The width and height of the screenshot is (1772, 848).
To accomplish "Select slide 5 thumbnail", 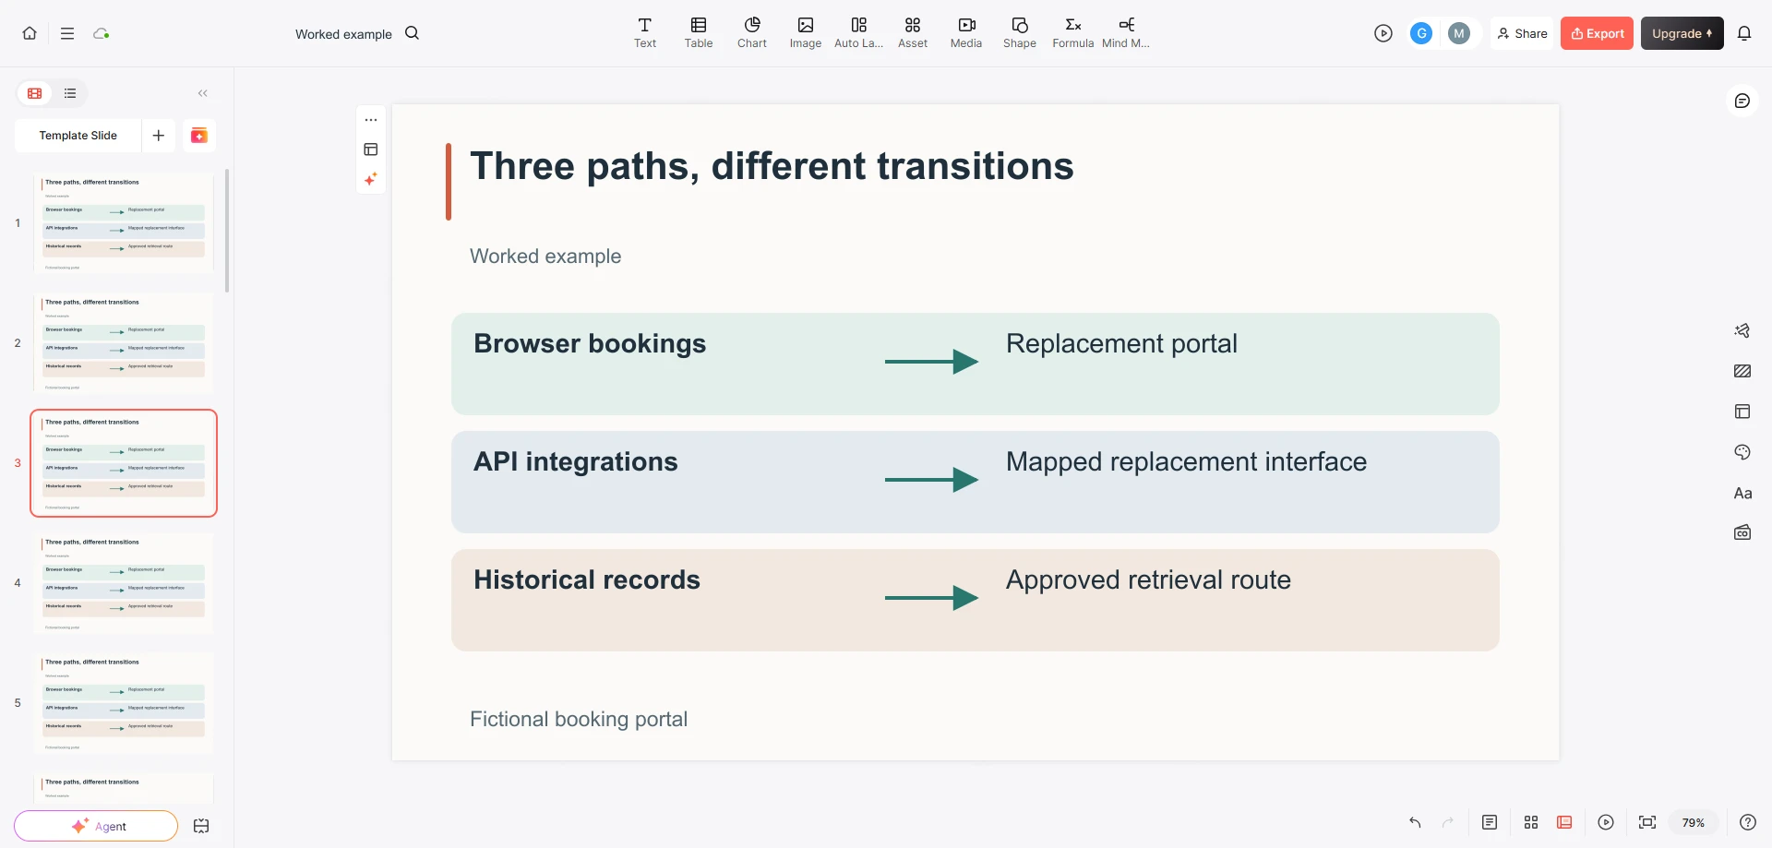I will [124, 703].
